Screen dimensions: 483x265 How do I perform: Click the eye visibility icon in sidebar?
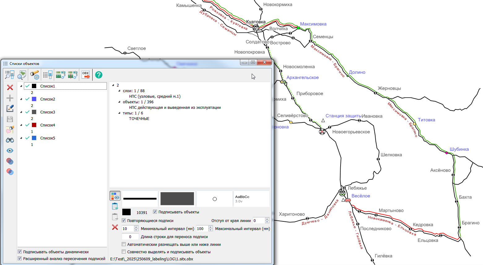coord(10,151)
